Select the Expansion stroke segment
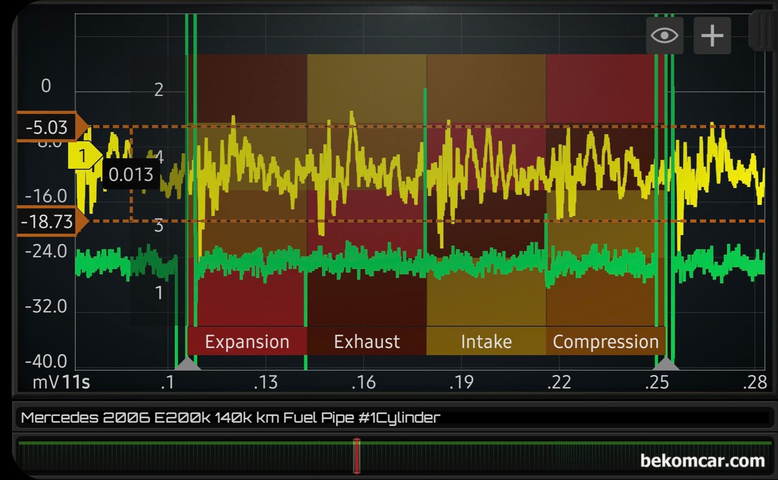778x480 pixels. point(247,342)
